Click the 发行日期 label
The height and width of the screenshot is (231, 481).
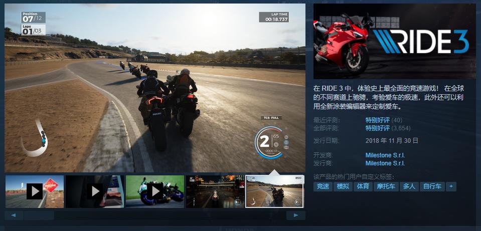[x=326, y=141]
